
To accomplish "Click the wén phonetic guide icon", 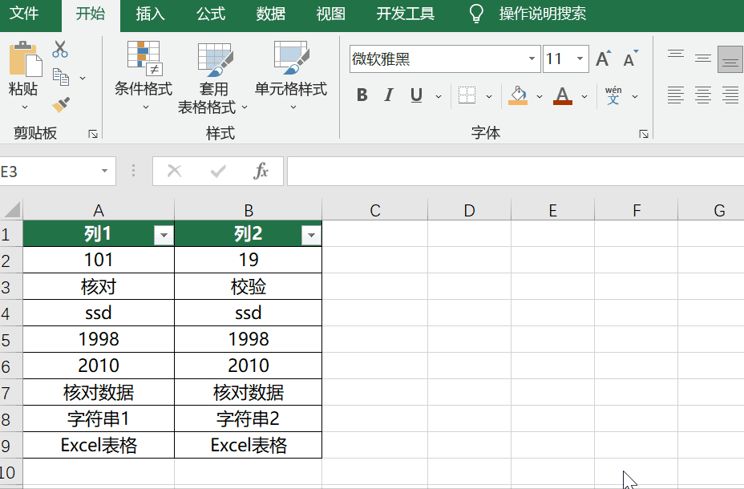I will (613, 95).
